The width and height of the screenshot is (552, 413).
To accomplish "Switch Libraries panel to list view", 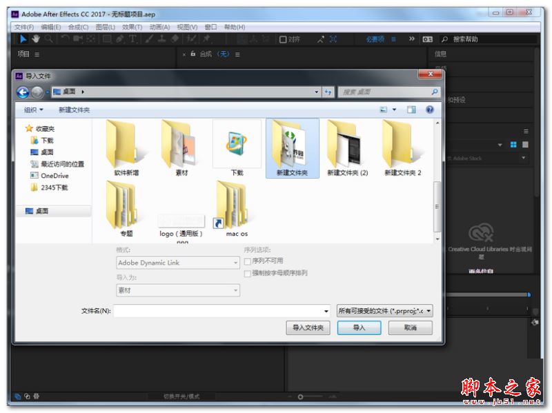I will tap(525, 145).
